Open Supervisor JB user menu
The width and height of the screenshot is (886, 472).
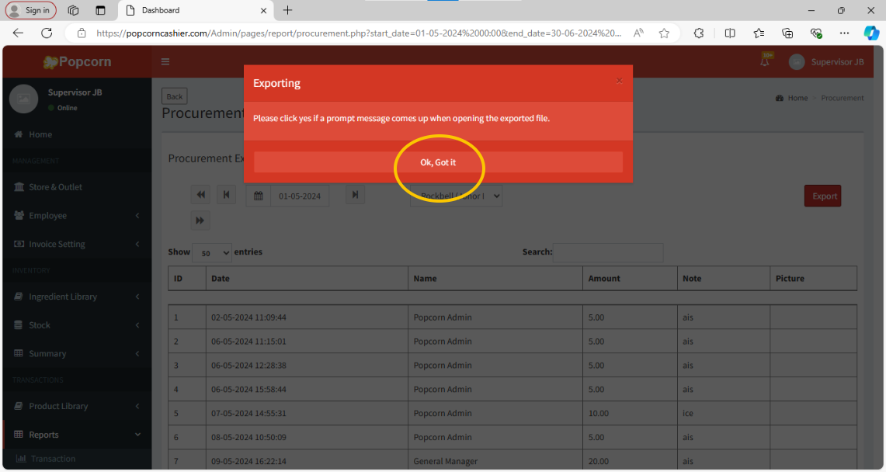[826, 61]
